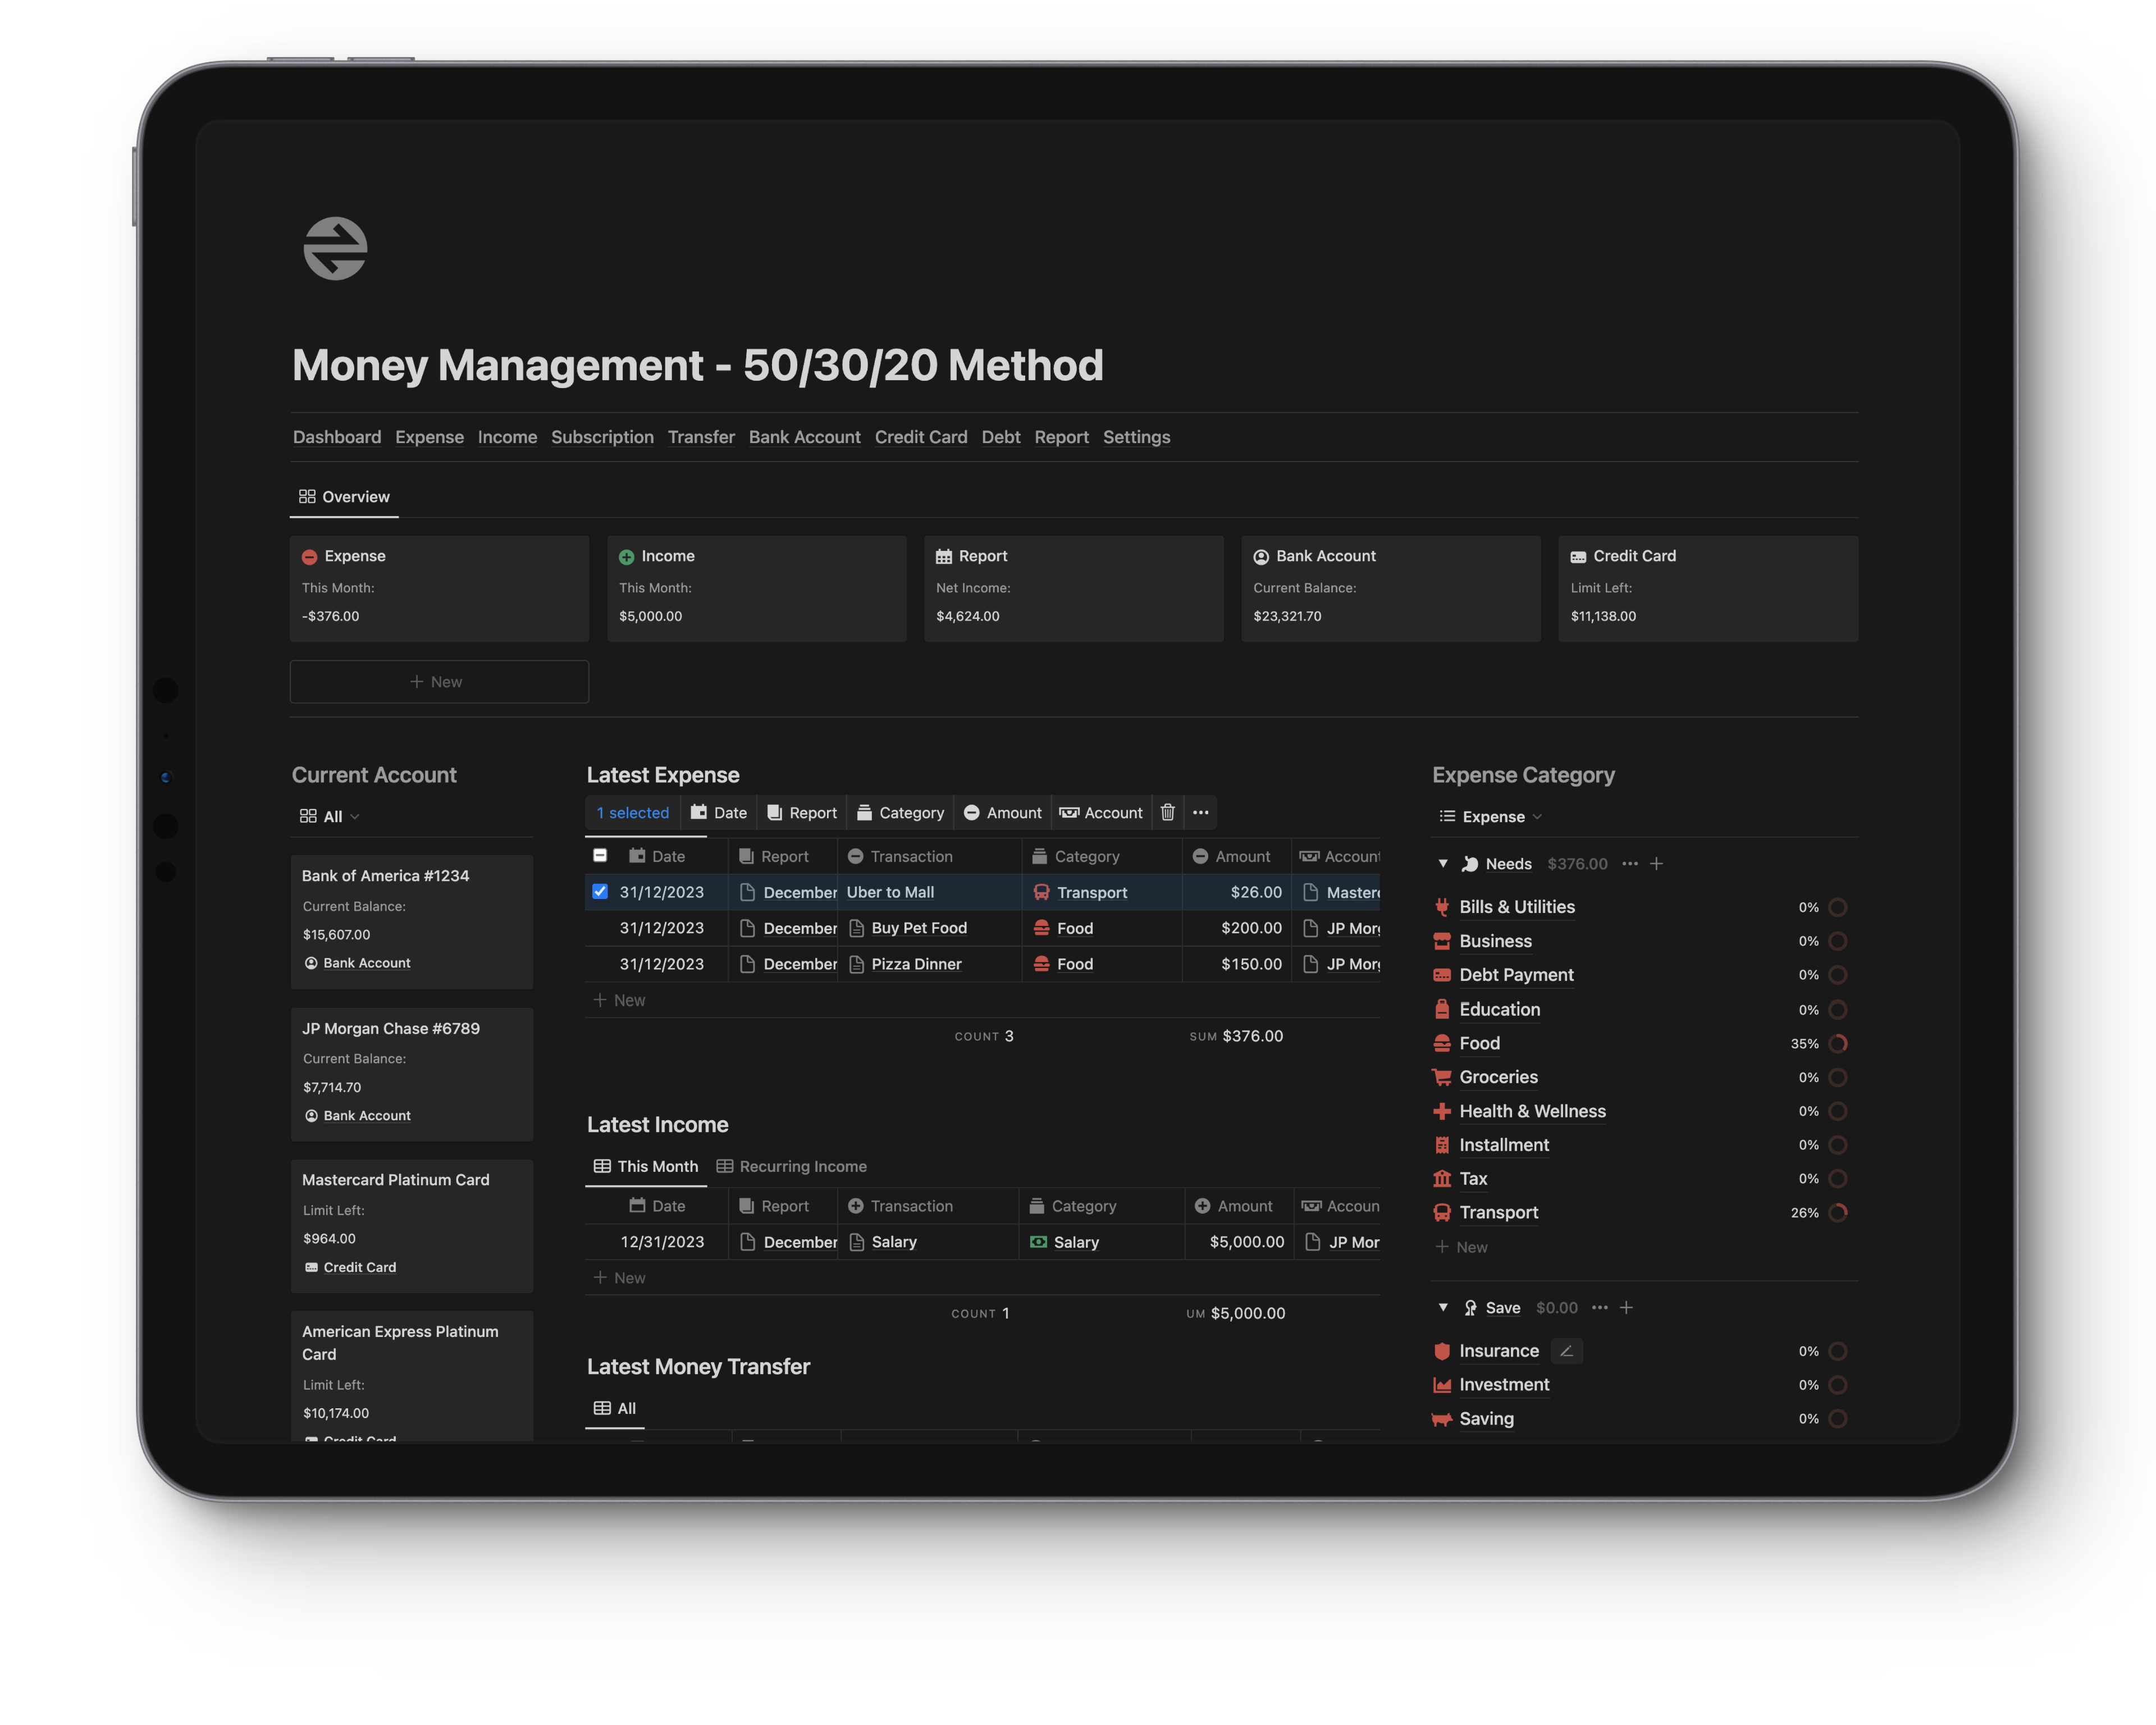Open the more options dots in selection toolbar
This screenshot has height=1725, width=2156.
tap(1200, 812)
